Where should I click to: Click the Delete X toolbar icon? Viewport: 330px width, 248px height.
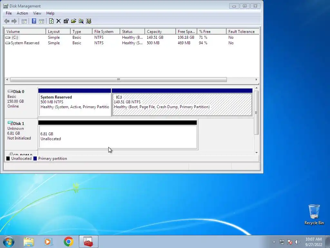pyautogui.click(x=59, y=21)
